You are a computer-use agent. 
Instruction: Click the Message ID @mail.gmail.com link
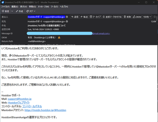pyautogui.click(x=101, y=33)
